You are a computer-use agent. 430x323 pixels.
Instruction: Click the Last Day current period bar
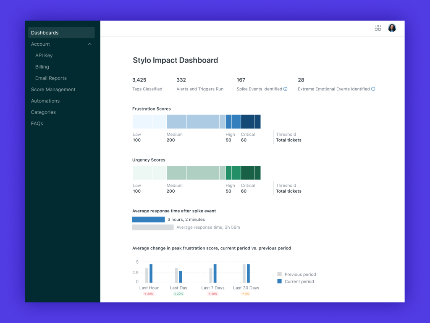coord(181,277)
